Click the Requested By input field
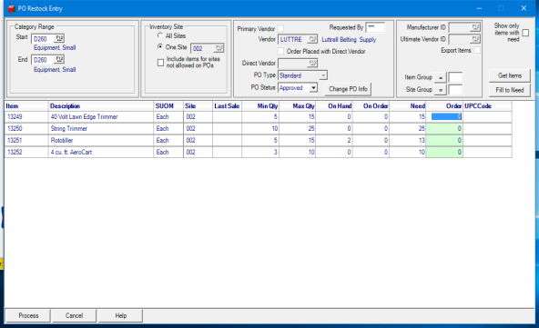The width and height of the screenshot is (539, 328). (x=375, y=27)
